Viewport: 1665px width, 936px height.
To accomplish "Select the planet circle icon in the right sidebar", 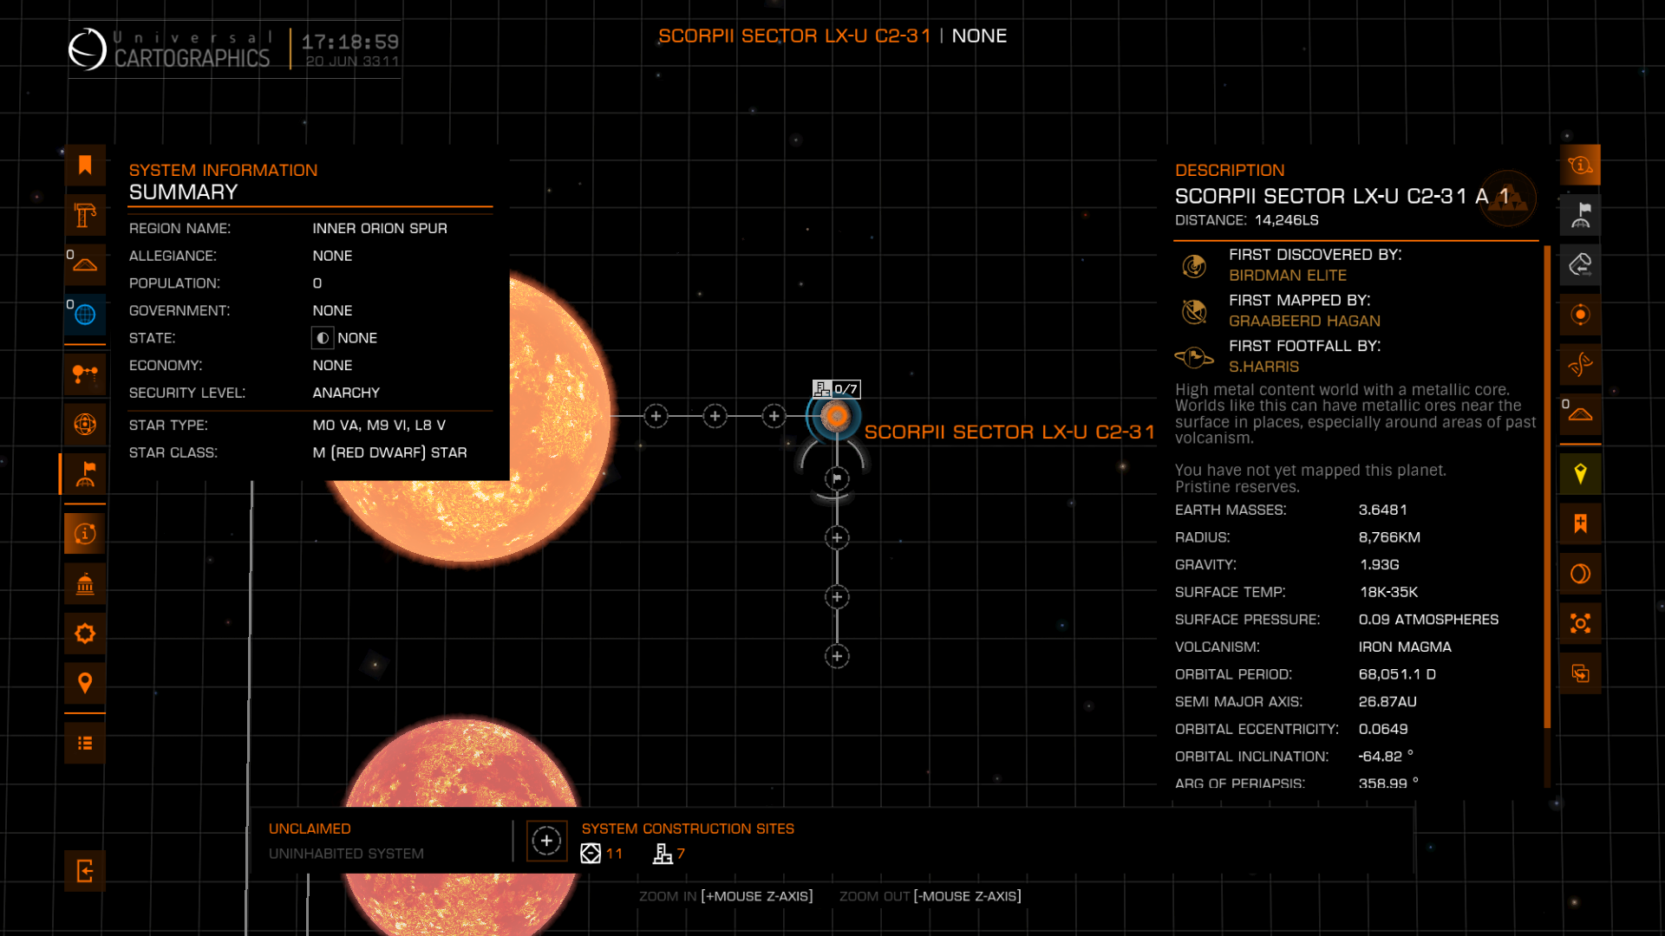I will pos(1580,574).
